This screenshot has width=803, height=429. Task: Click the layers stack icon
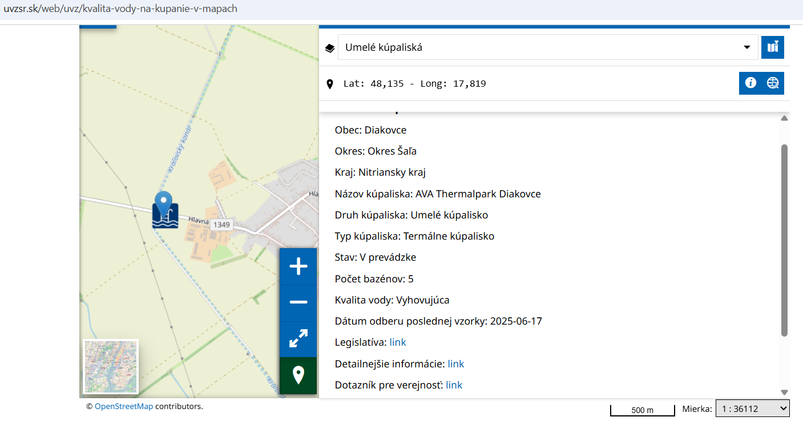click(329, 48)
